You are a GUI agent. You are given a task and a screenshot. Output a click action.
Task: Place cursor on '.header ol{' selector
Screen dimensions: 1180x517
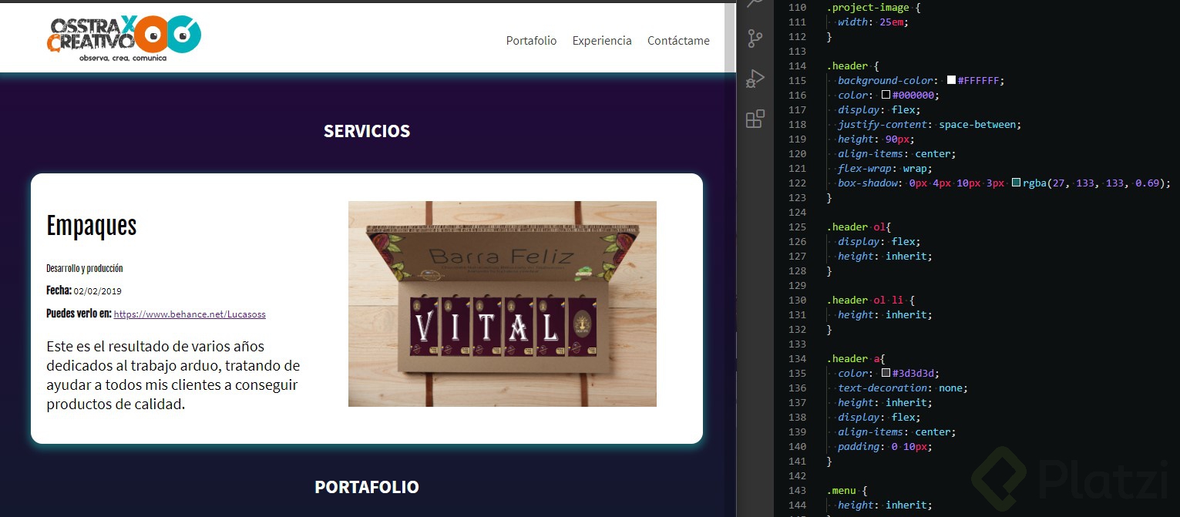859,227
